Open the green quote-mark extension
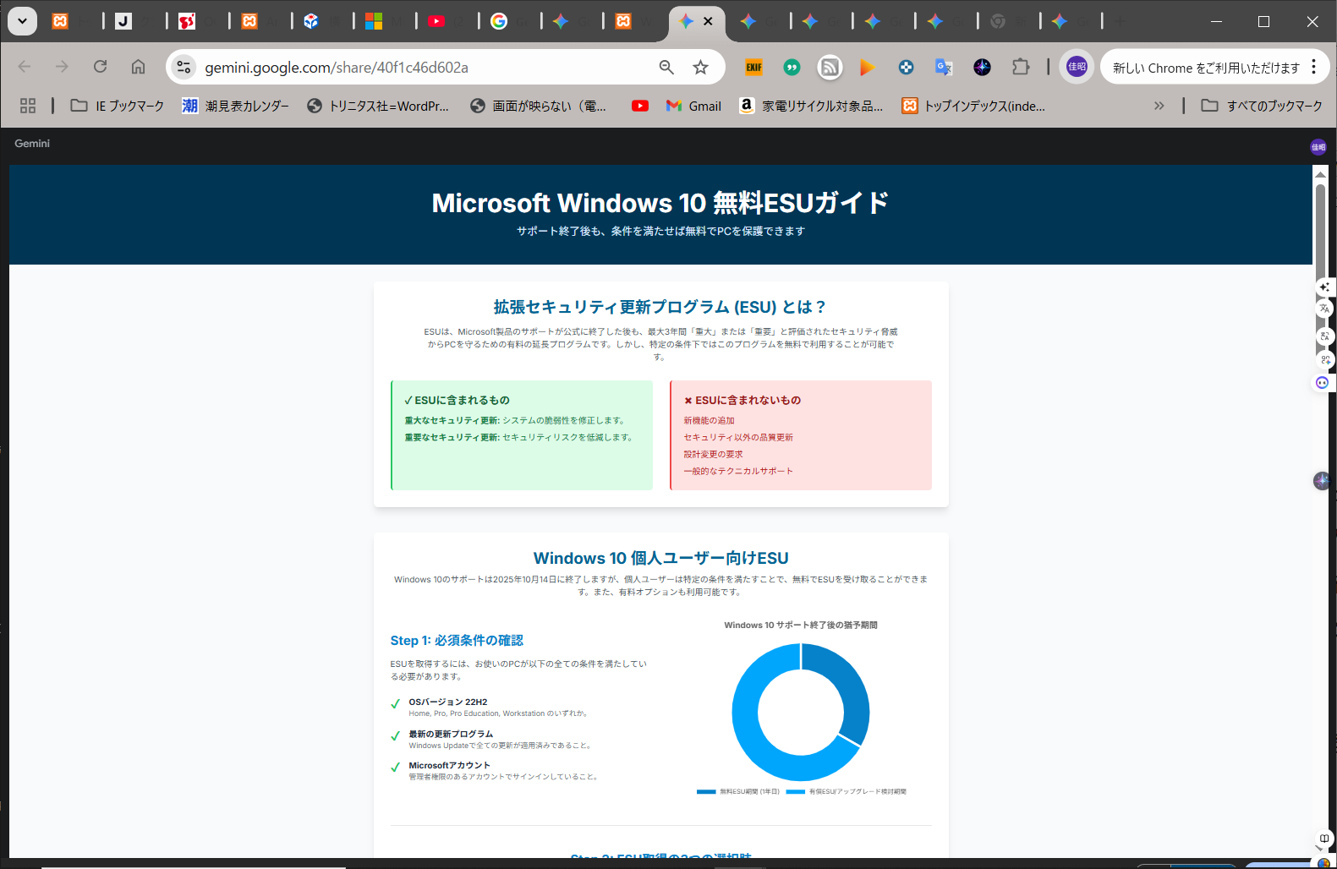This screenshot has height=869, width=1337. 792,67
